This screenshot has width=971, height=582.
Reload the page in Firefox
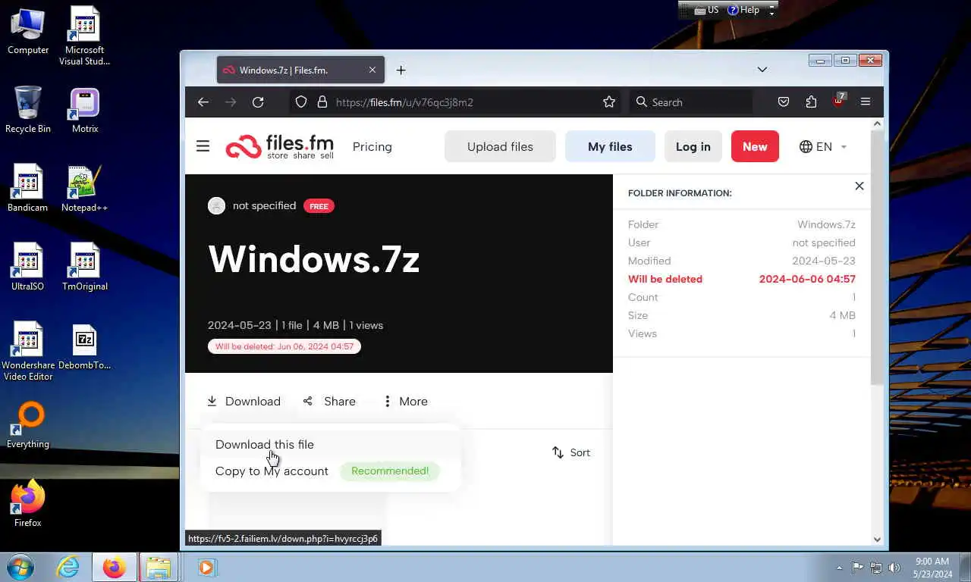click(x=258, y=102)
